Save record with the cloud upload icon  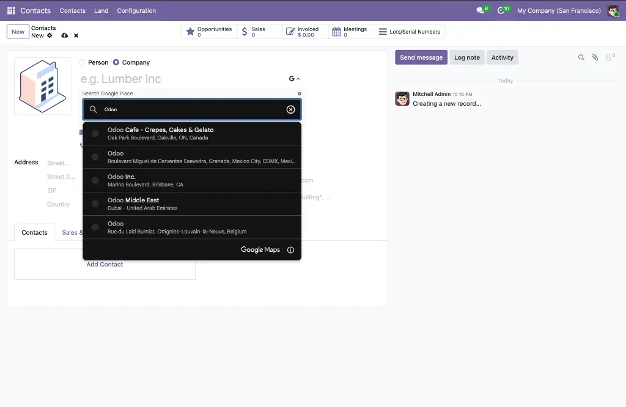point(65,35)
